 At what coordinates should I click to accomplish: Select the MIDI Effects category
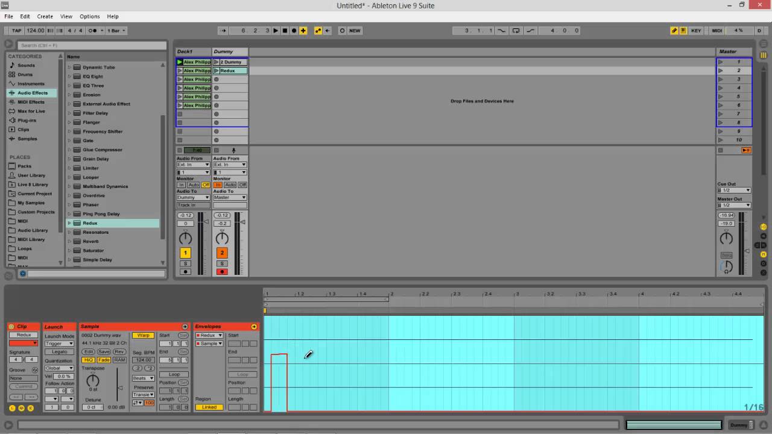(31, 102)
